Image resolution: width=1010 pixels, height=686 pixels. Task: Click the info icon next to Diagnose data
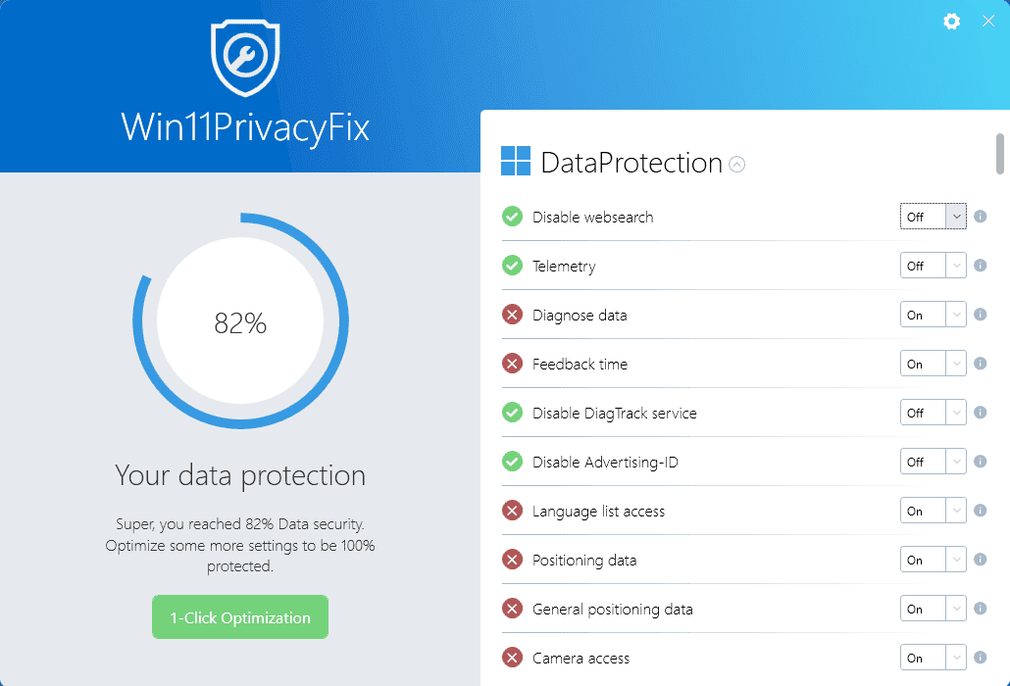coord(980,315)
